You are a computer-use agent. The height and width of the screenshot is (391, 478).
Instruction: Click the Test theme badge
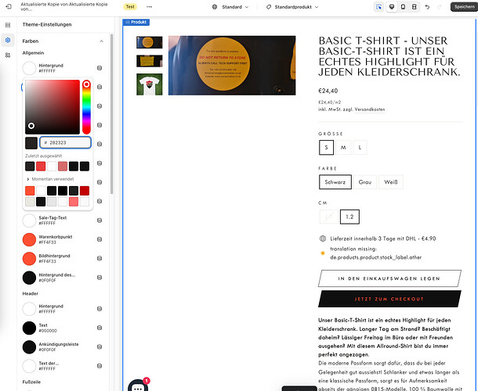click(x=130, y=7)
